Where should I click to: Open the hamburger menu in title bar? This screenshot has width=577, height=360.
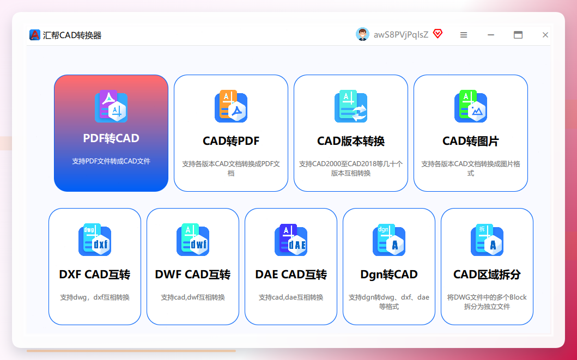click(464, 35)
